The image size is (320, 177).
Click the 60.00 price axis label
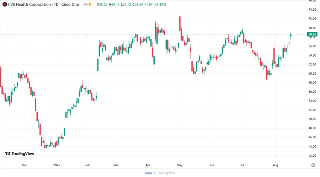click(312, 74)
